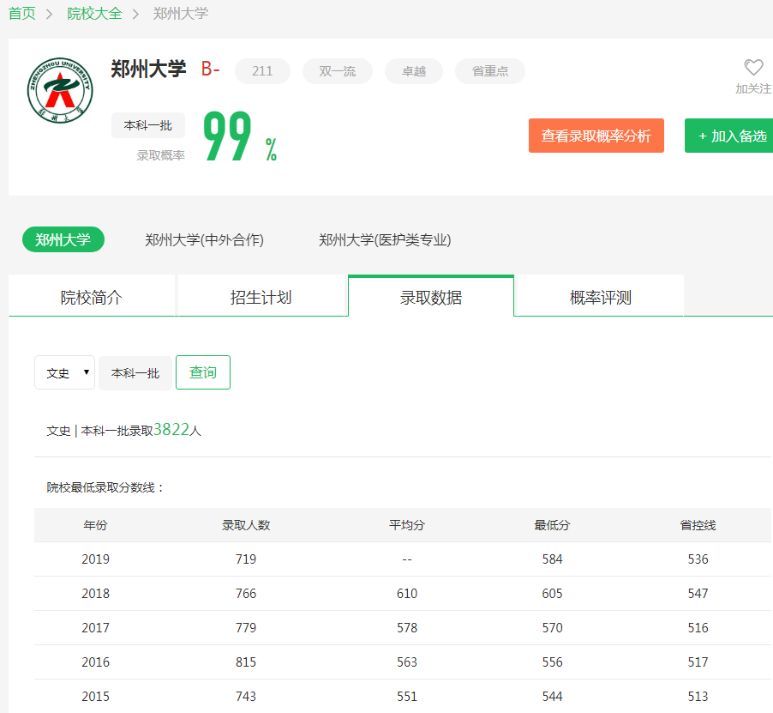This screenshot has height=713, width=773.
Task: Click the 录取人数 column header
Action: click(246, 525)
